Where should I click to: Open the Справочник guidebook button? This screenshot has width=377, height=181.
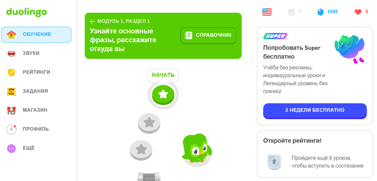click(x=208, y=35)
